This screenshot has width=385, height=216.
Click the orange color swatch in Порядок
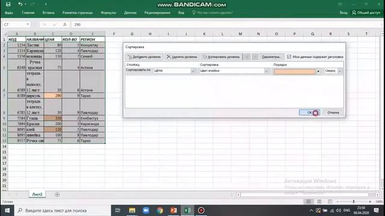pos(295,71)
